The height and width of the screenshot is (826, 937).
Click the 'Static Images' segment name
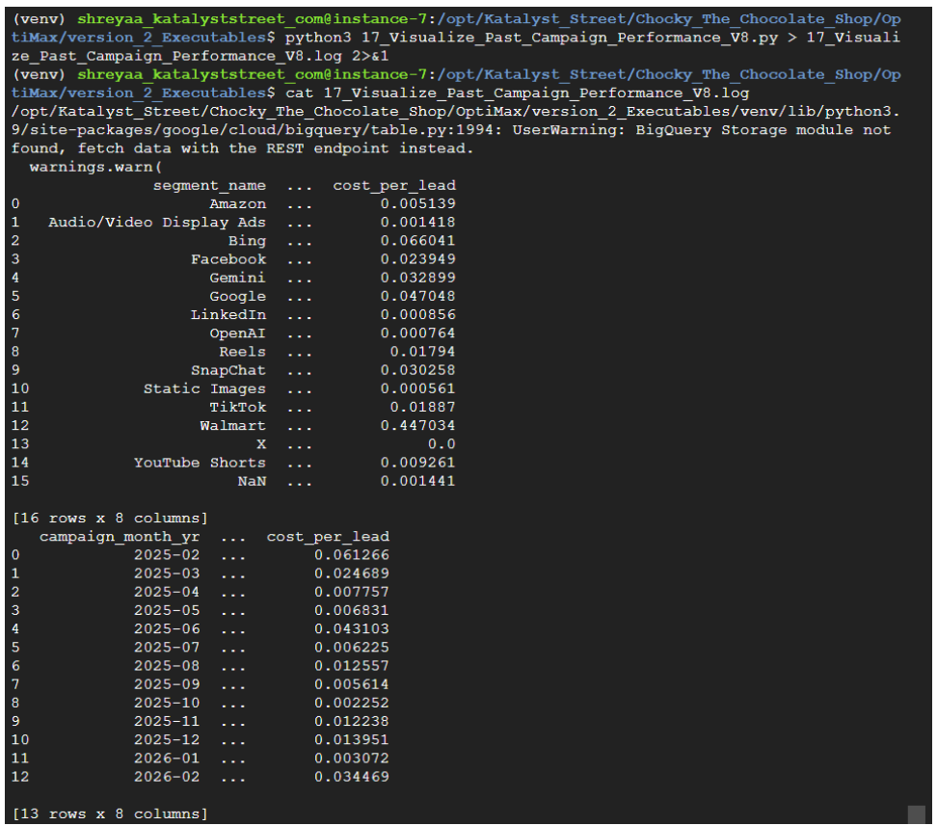pyautogui.click(x=204, y=389)
